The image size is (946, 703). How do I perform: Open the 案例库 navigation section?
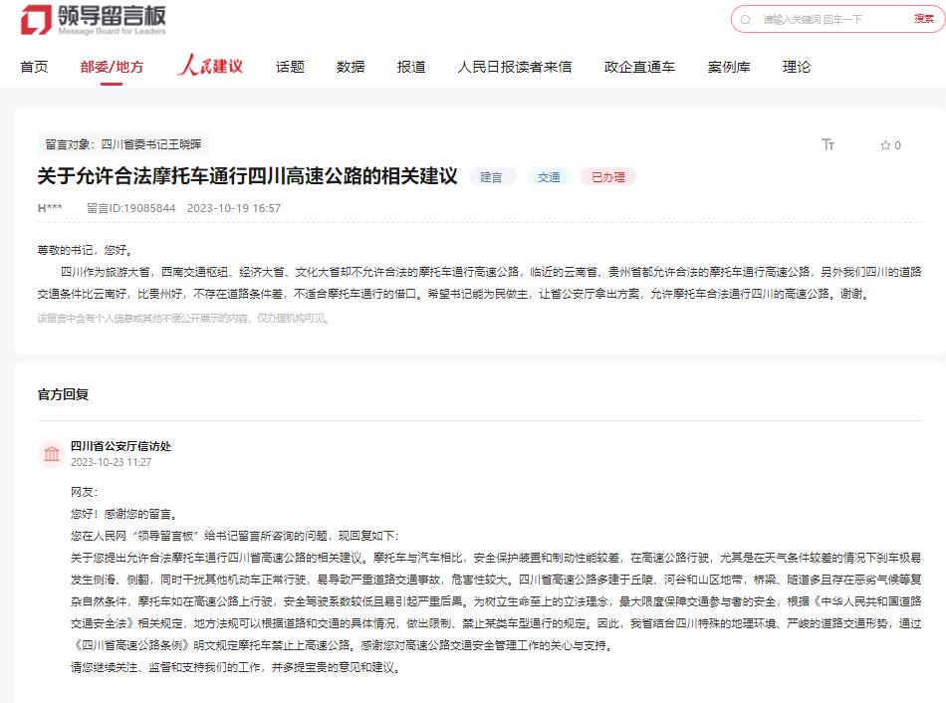[x=729, y=67]
